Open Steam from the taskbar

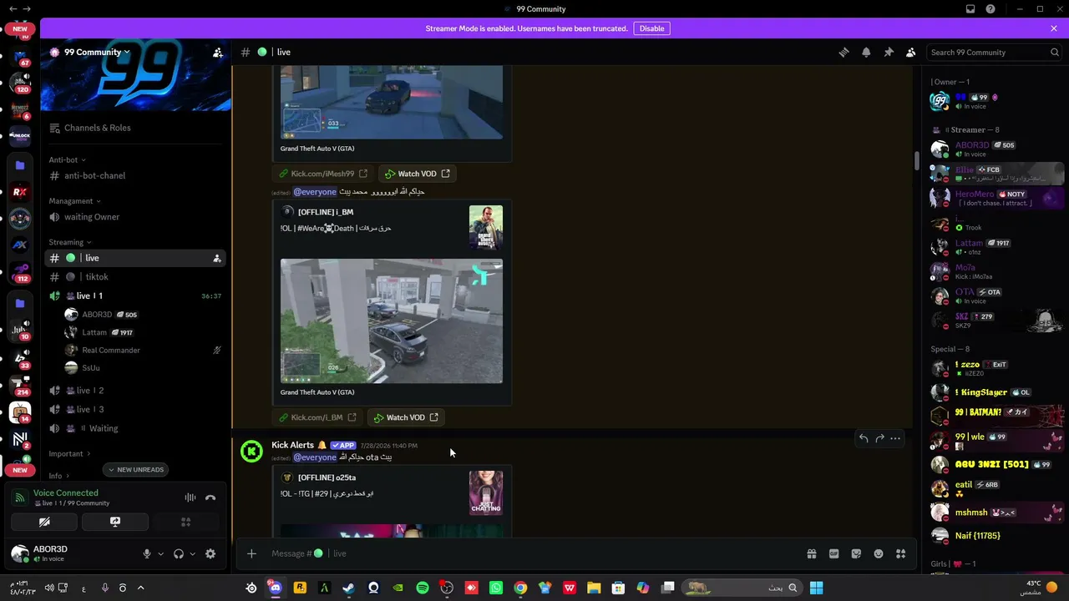pyautogui.click(x=348, y=588)
